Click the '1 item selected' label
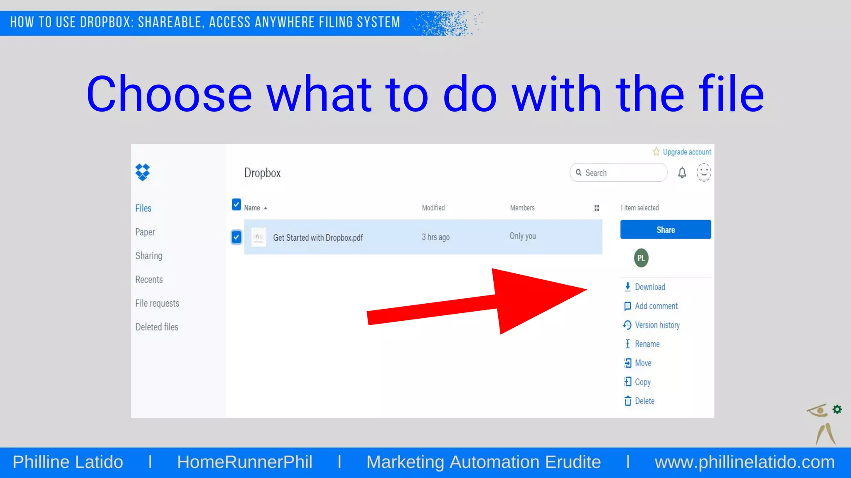This screenshot has height=478, width=851. click(x=639, y=207)
